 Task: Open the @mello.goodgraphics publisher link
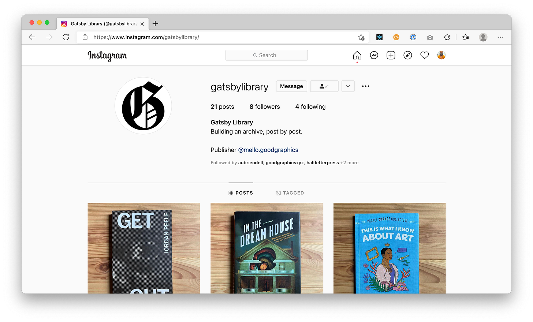coord(268,150)
